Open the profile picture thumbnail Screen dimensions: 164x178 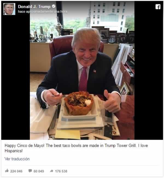coord(9,9)
